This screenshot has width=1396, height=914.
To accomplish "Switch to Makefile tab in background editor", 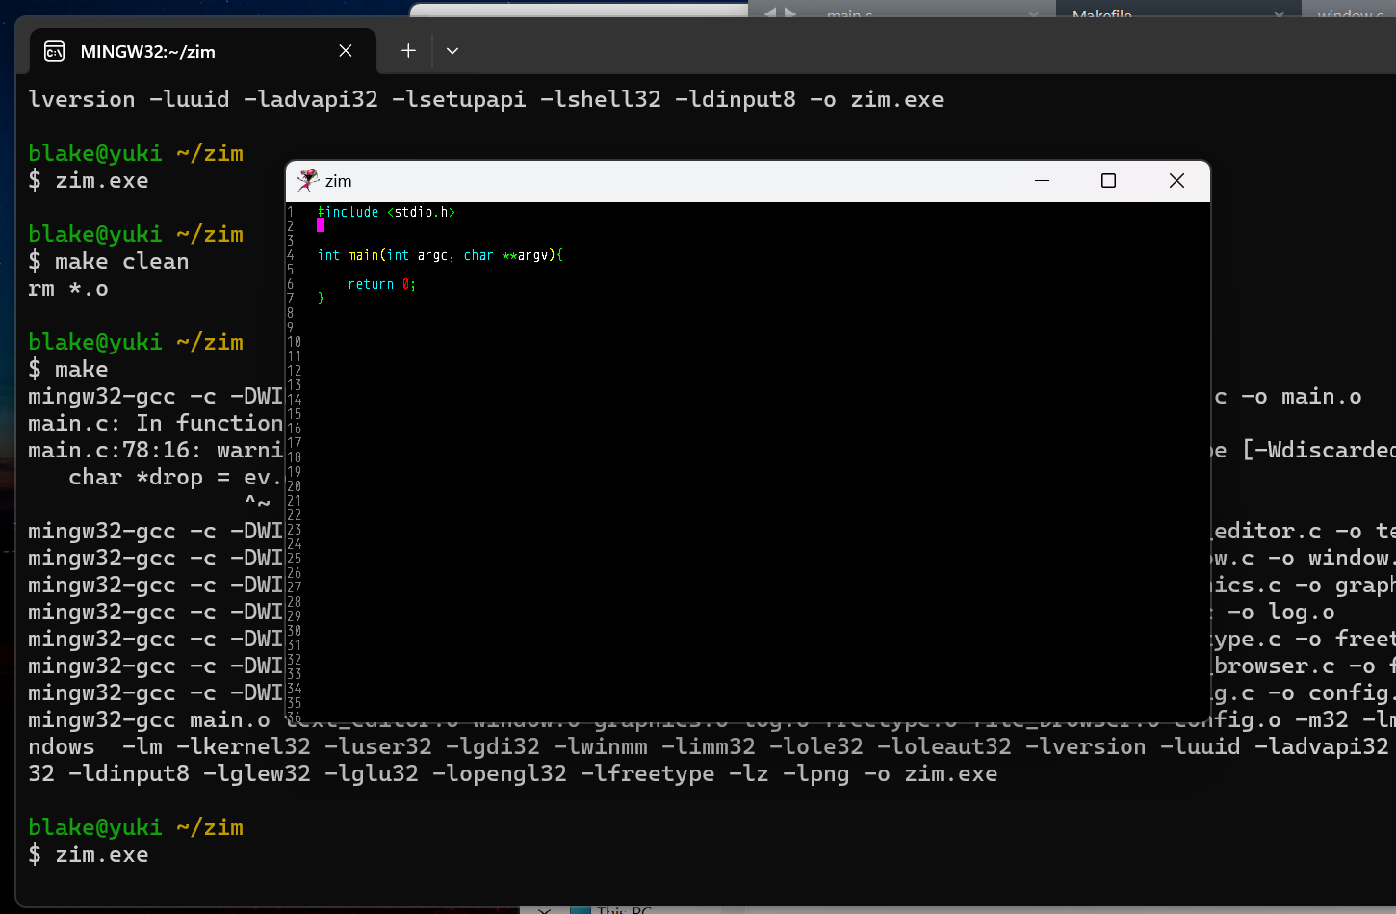I will point(1102,13).
